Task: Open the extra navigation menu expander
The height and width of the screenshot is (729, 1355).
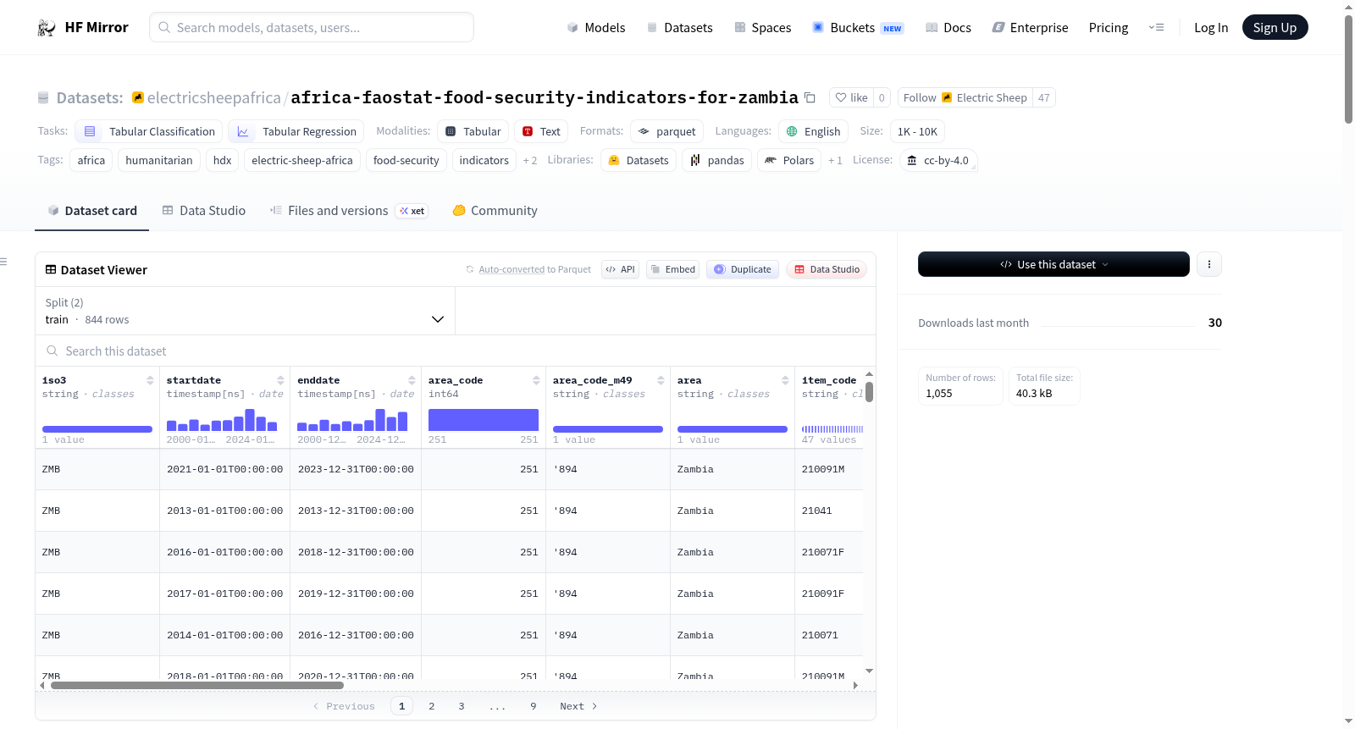Action: click(1156, 28)
